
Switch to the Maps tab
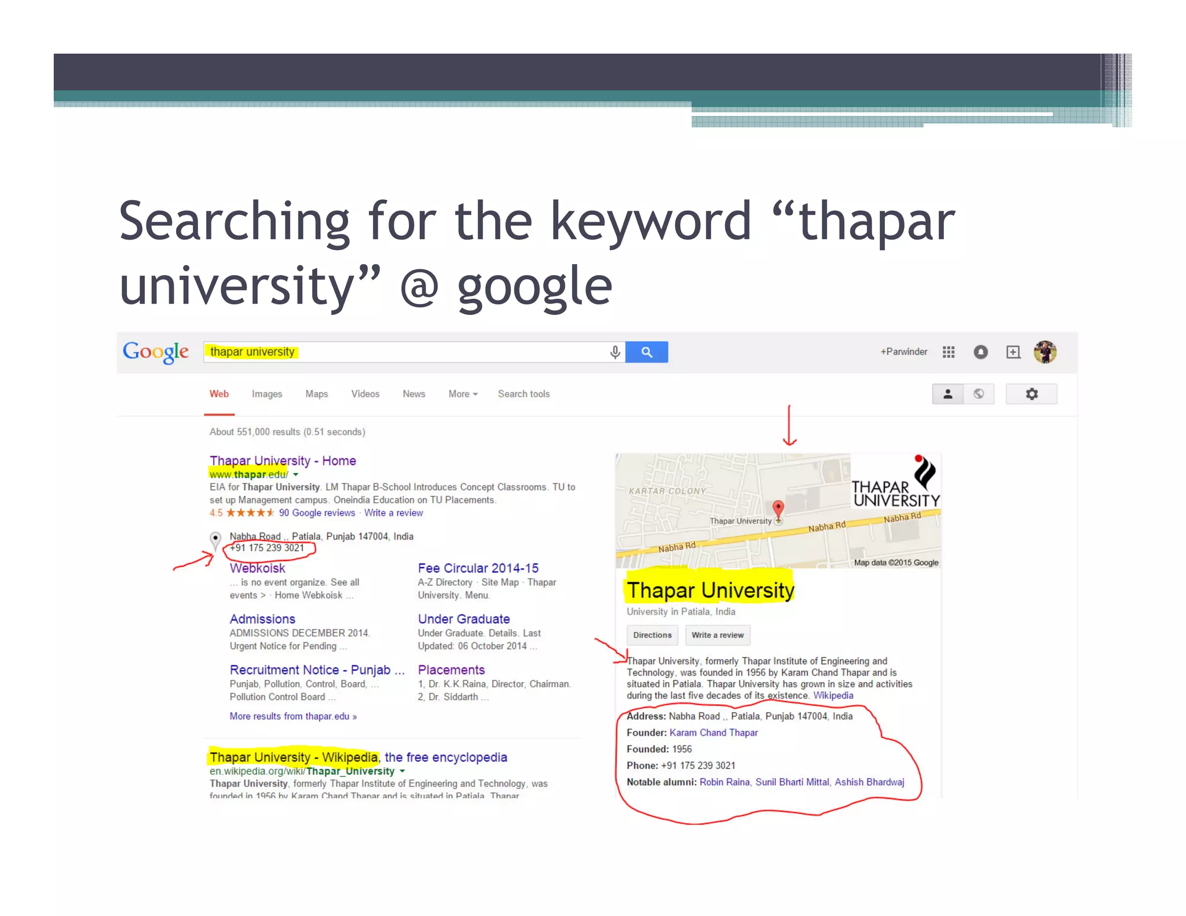[317, 394]
